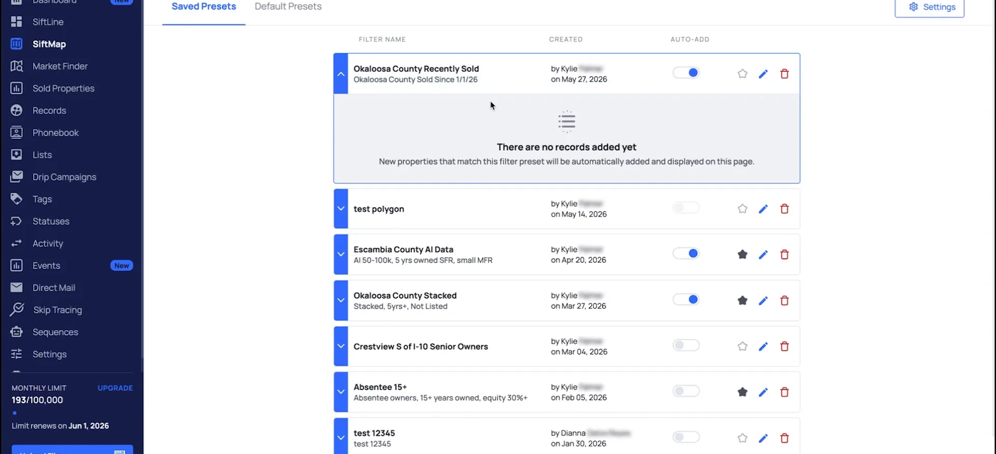Switch on auto-add for Absentee 15+
The height and width of the screenshot is (454, 996).
click(x=686, y=391)
